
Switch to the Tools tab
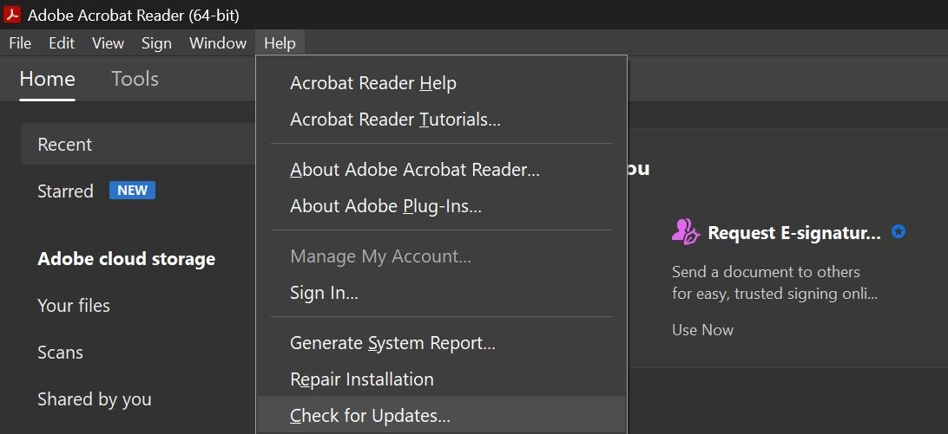point(135,79)
